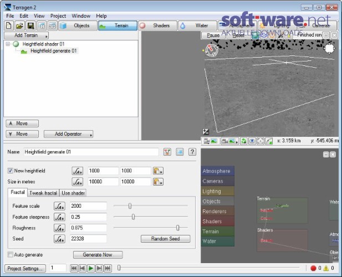This screenshot has height=277, width=342.
Task: Open the Edit menu
Action: (24, 16)
